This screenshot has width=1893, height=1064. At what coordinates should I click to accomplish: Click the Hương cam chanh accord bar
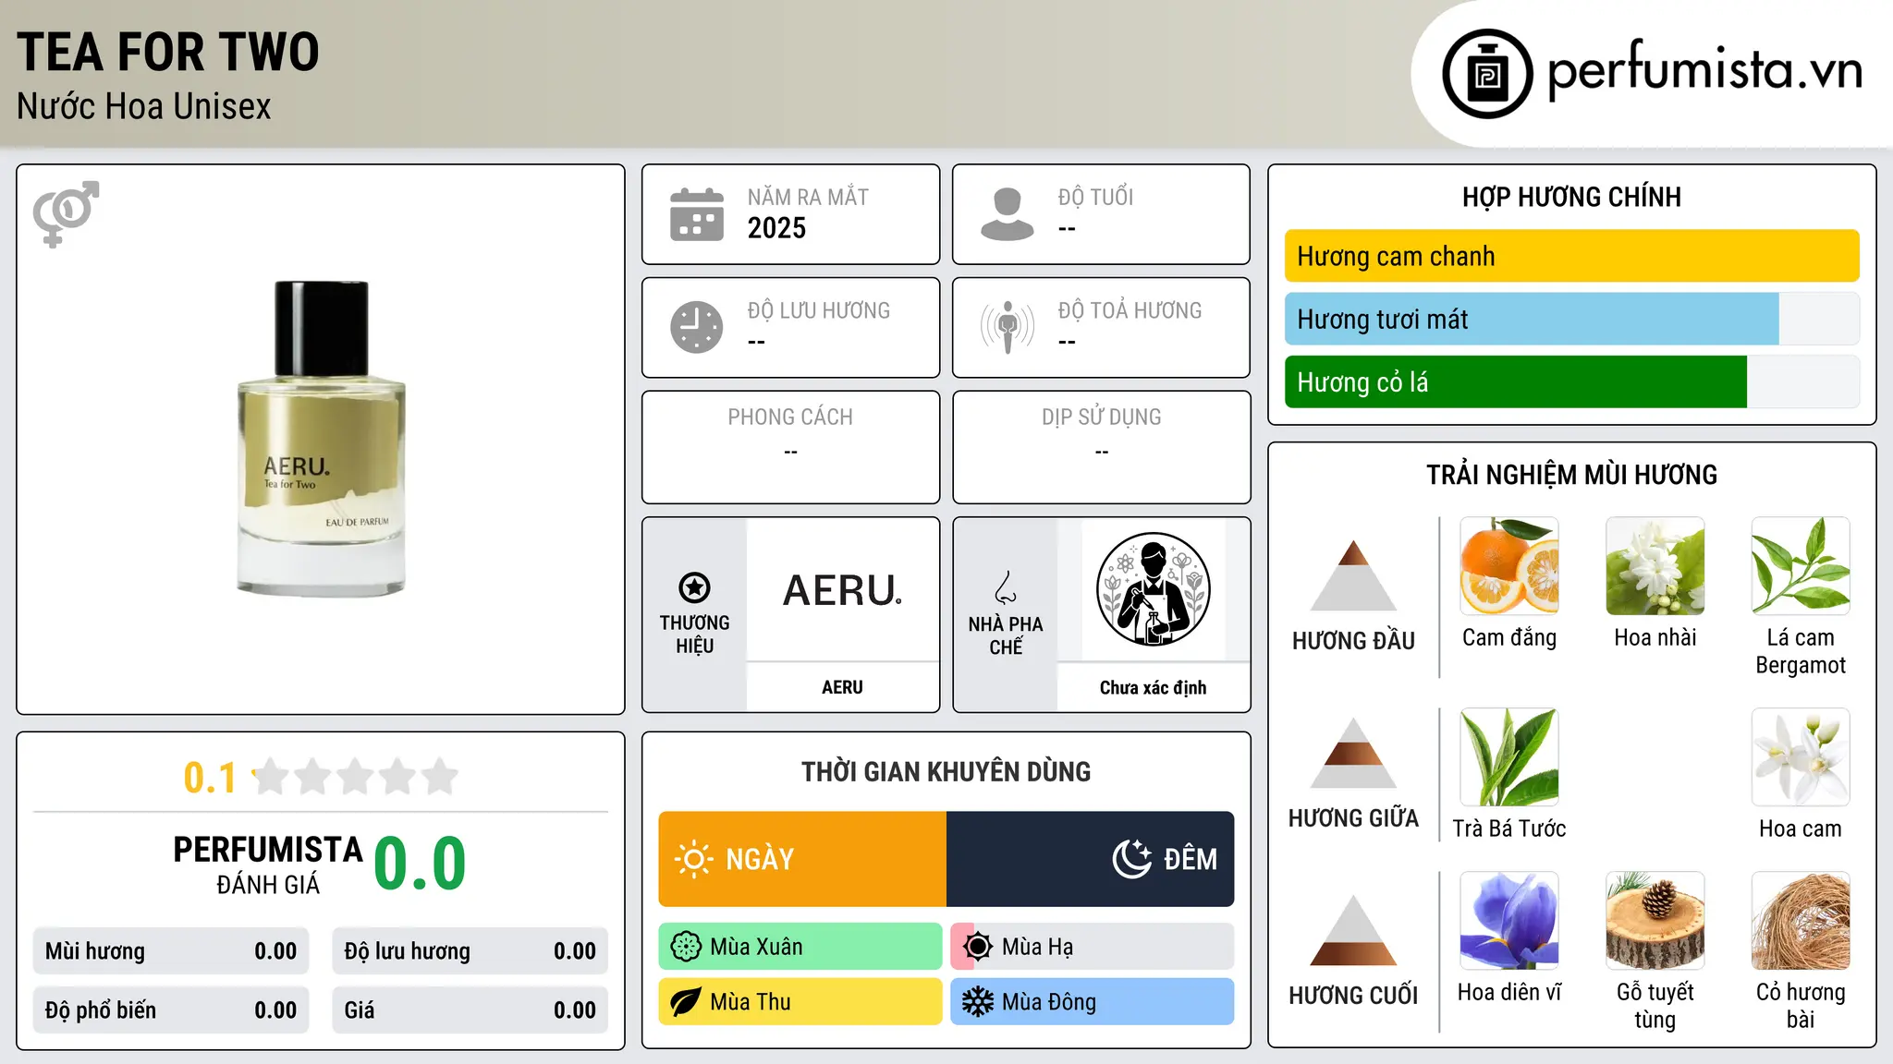pyautogui.click(x=1571, y=256)
